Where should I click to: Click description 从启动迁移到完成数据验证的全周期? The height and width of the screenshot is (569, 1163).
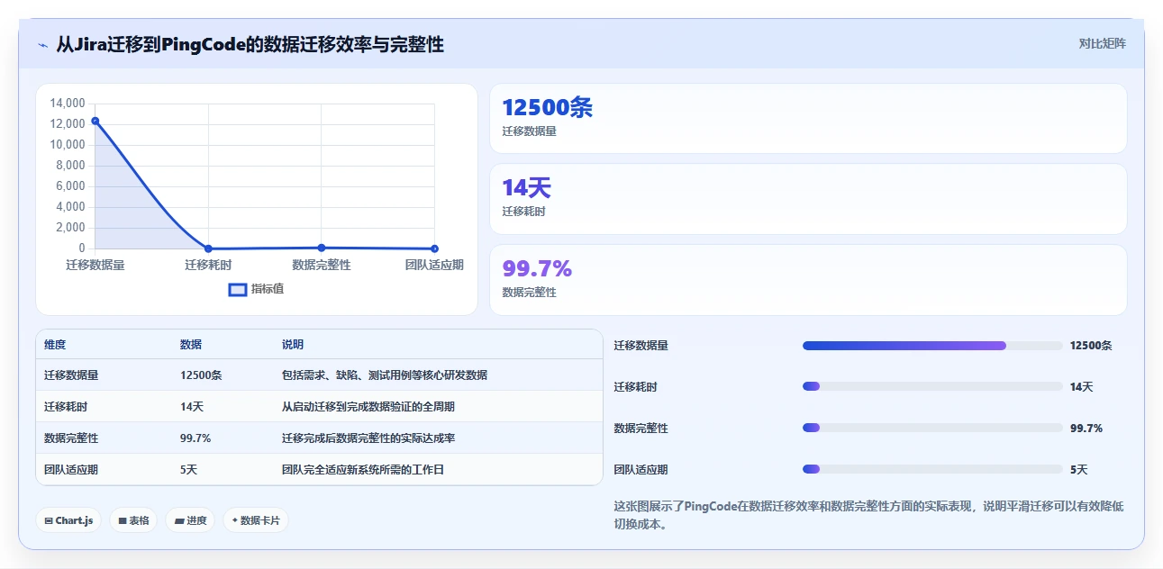(x=368, y=407)
